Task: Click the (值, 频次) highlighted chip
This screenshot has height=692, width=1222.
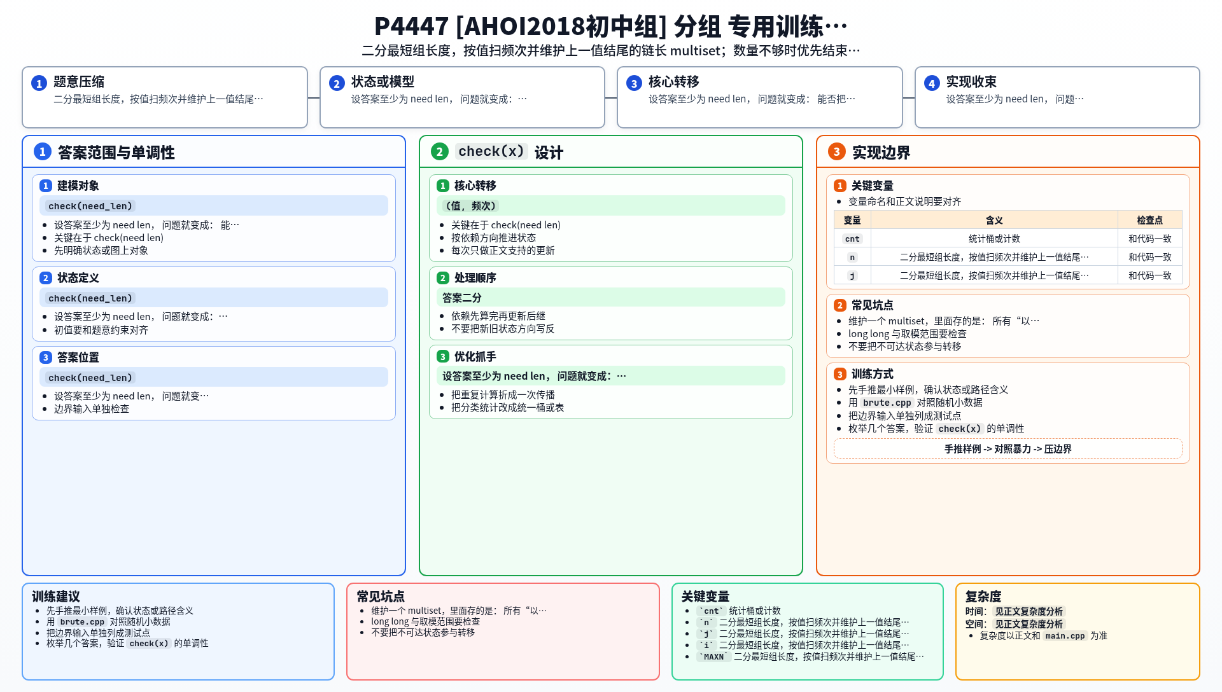Action: (470, 206)
